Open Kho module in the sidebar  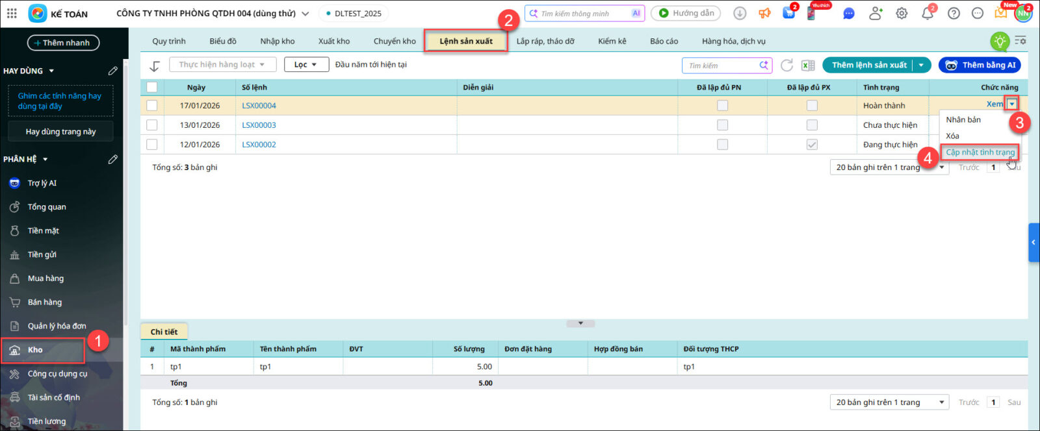tap(35, 350)
